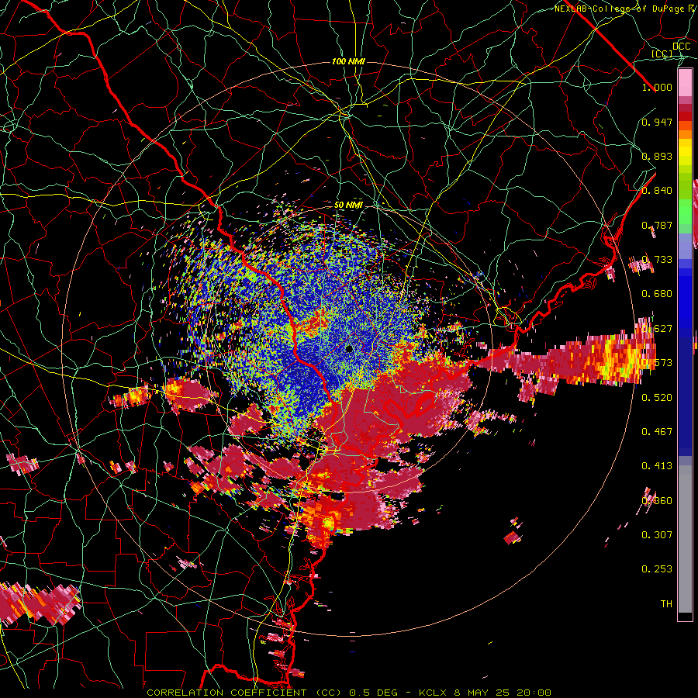This screenshot has height=698, width=698.
Task: Click the 0.840 value on the scale
Action: (657, 191)
